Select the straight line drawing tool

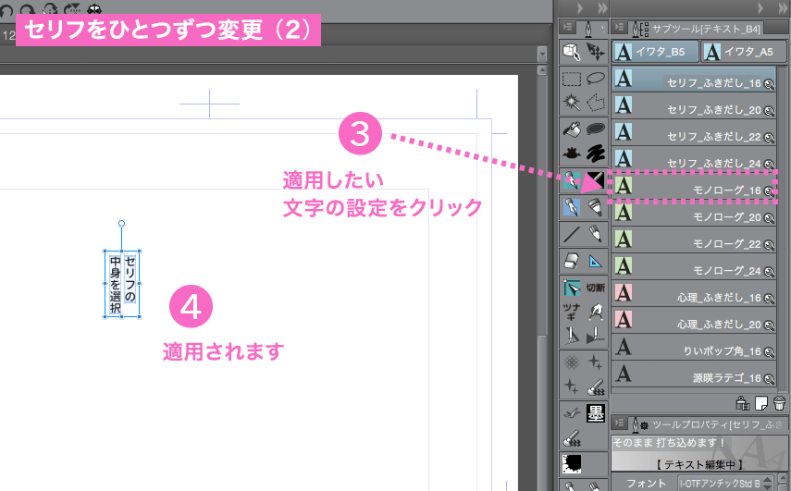pyautogui.click(x=572, y=232)
